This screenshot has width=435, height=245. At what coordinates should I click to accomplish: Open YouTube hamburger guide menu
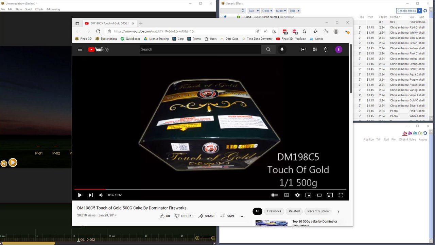(80, 49)
